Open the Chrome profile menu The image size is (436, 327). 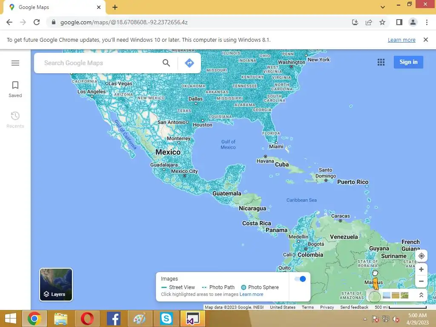coord(413,22)
